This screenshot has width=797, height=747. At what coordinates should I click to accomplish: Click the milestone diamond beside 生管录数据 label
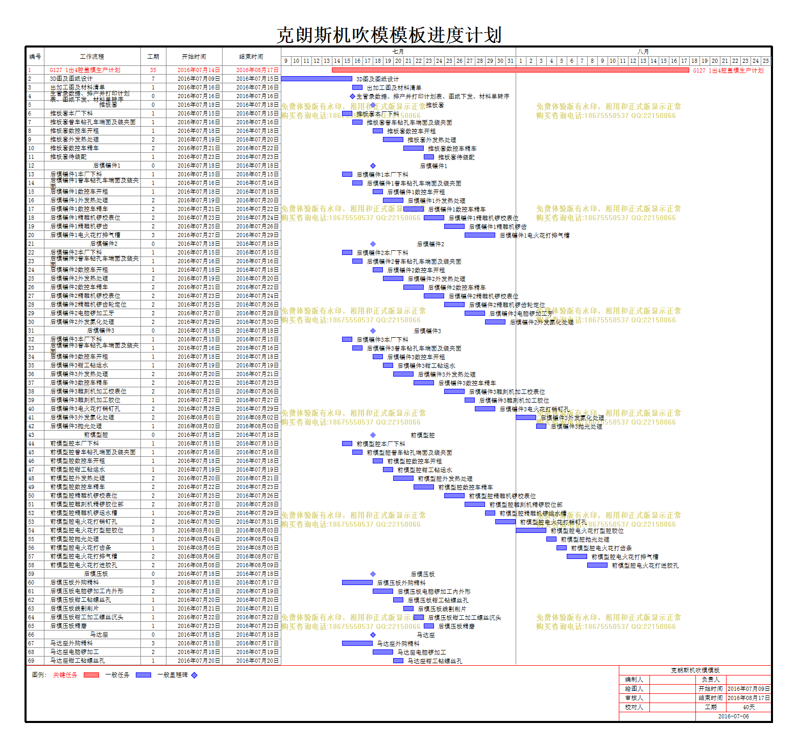point(352,96)
